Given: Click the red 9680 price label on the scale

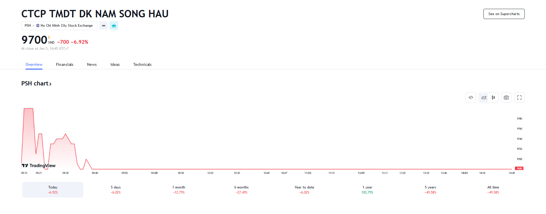Looking at the screenshot, I should tap(519, 168).
